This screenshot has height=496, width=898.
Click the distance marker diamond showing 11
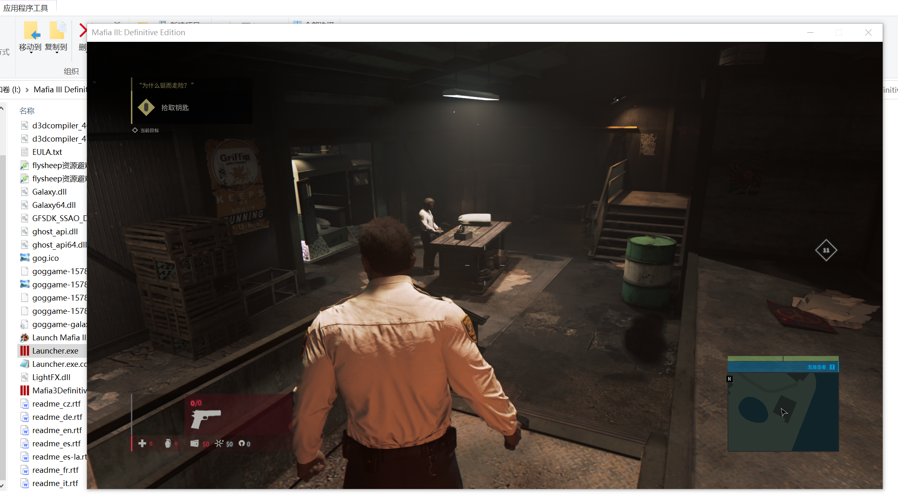pos(826,250)
